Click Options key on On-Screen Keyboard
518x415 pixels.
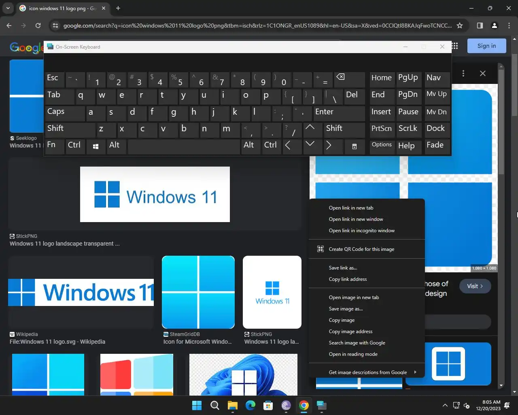tap(382, 146)
